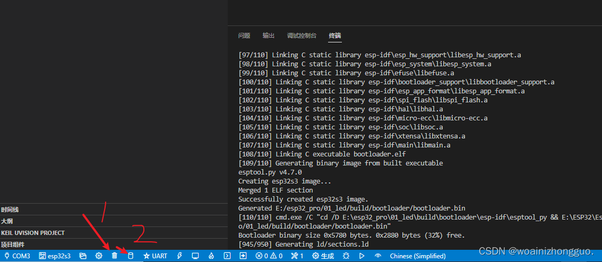Click the libxtensa.a linking line

click(351, 136)
